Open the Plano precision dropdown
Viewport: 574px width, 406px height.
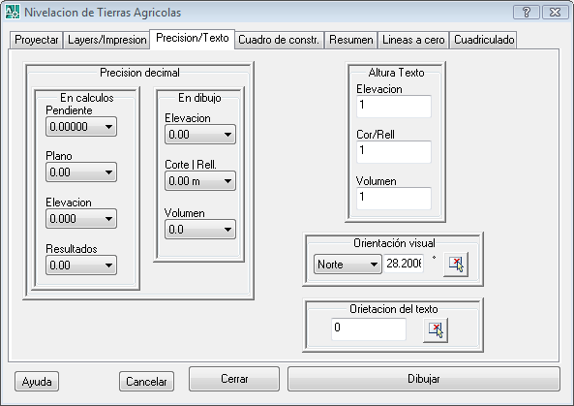tap(81, 172)
